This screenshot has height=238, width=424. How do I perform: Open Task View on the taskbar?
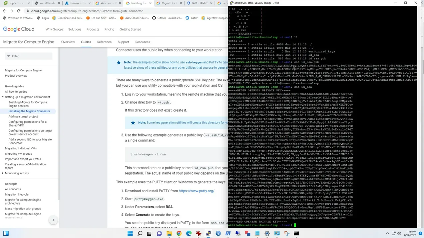point(150,233)
